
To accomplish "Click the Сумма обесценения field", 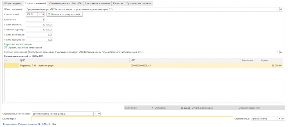I will (x=39, y=39).
